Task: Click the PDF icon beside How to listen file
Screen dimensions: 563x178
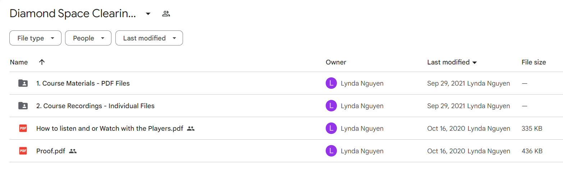Action: (23, 129)
